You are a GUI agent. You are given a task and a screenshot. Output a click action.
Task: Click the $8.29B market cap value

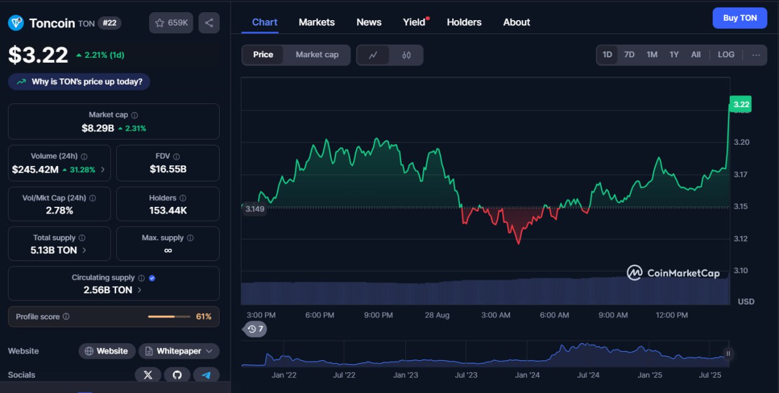[x=98, y=128]
